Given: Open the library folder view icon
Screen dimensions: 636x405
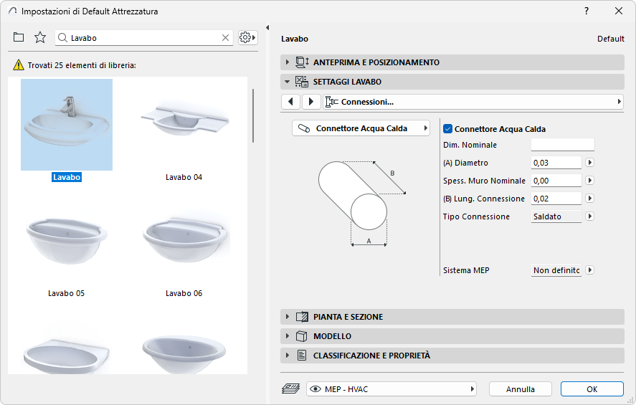Looking at the screenshot, I should coord(19,37).
